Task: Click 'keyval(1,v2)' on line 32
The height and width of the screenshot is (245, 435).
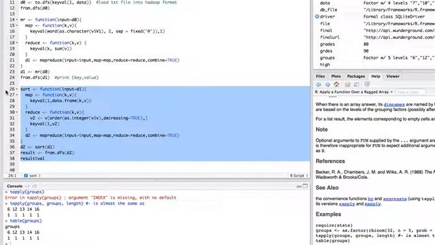Action: point(45,124)
